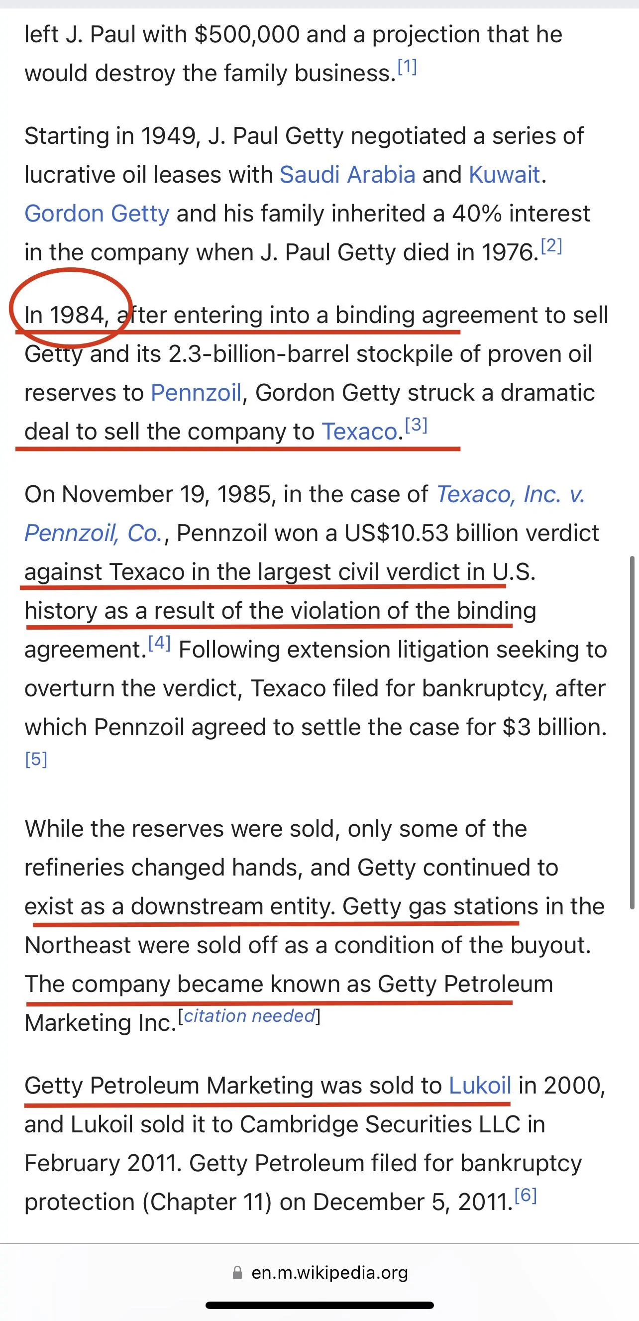Viewport: 639px width, 1321px height.
Task: Click the page scrollbar on the right edge
Action: pyautogui.click(x=633, y=733)
